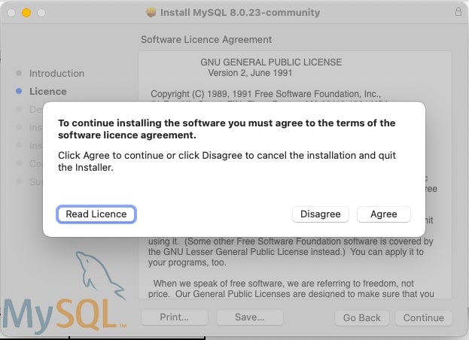Click the dimmed Continue button
The width and height of the screenshot is (469, 340).
click(424, 318)
